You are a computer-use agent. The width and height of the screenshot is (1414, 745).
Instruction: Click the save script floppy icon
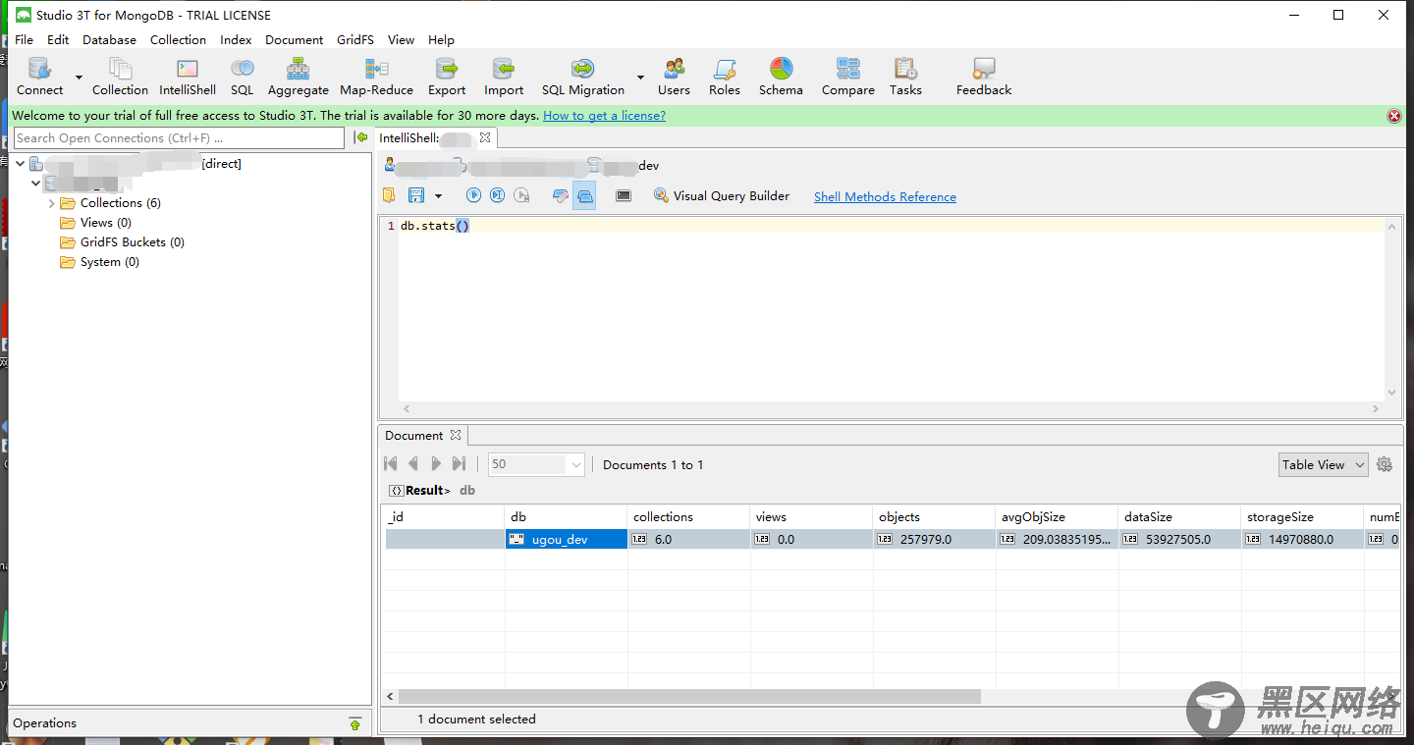click(416, 195)
